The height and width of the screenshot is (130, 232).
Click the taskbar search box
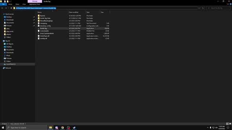26,127
